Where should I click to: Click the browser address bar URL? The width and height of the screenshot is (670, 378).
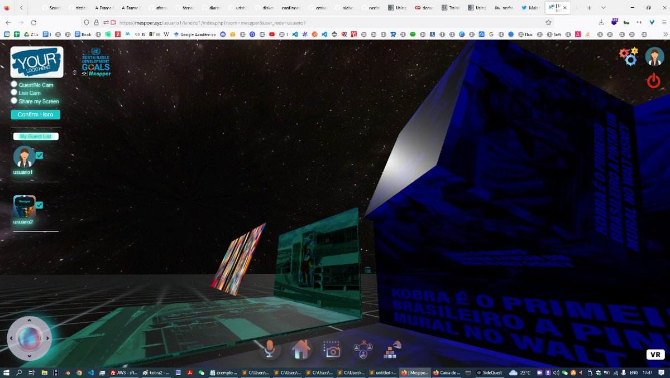tap(212, 22)
